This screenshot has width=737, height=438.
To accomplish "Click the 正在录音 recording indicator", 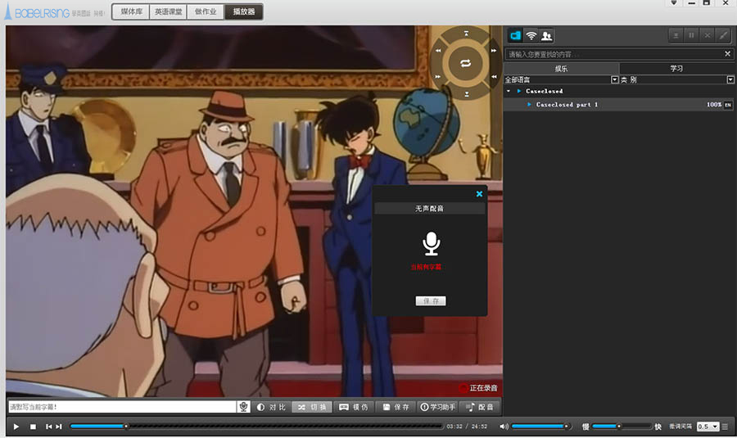I will click(478, 388).
